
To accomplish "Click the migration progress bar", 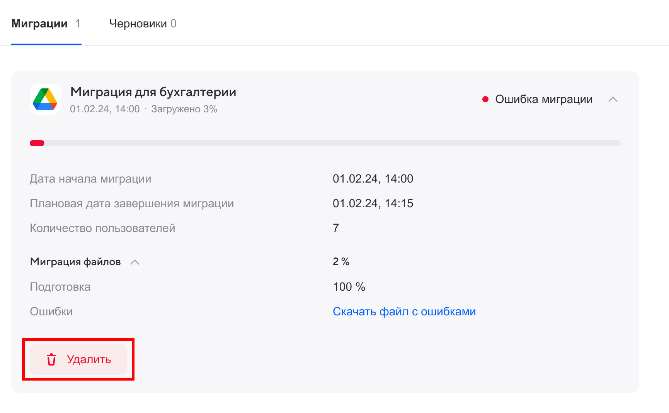I will click(325, 143).
